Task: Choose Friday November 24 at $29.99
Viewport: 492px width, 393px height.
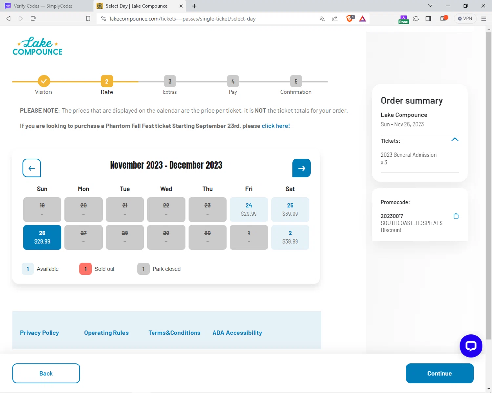Action: coord(249,210)
